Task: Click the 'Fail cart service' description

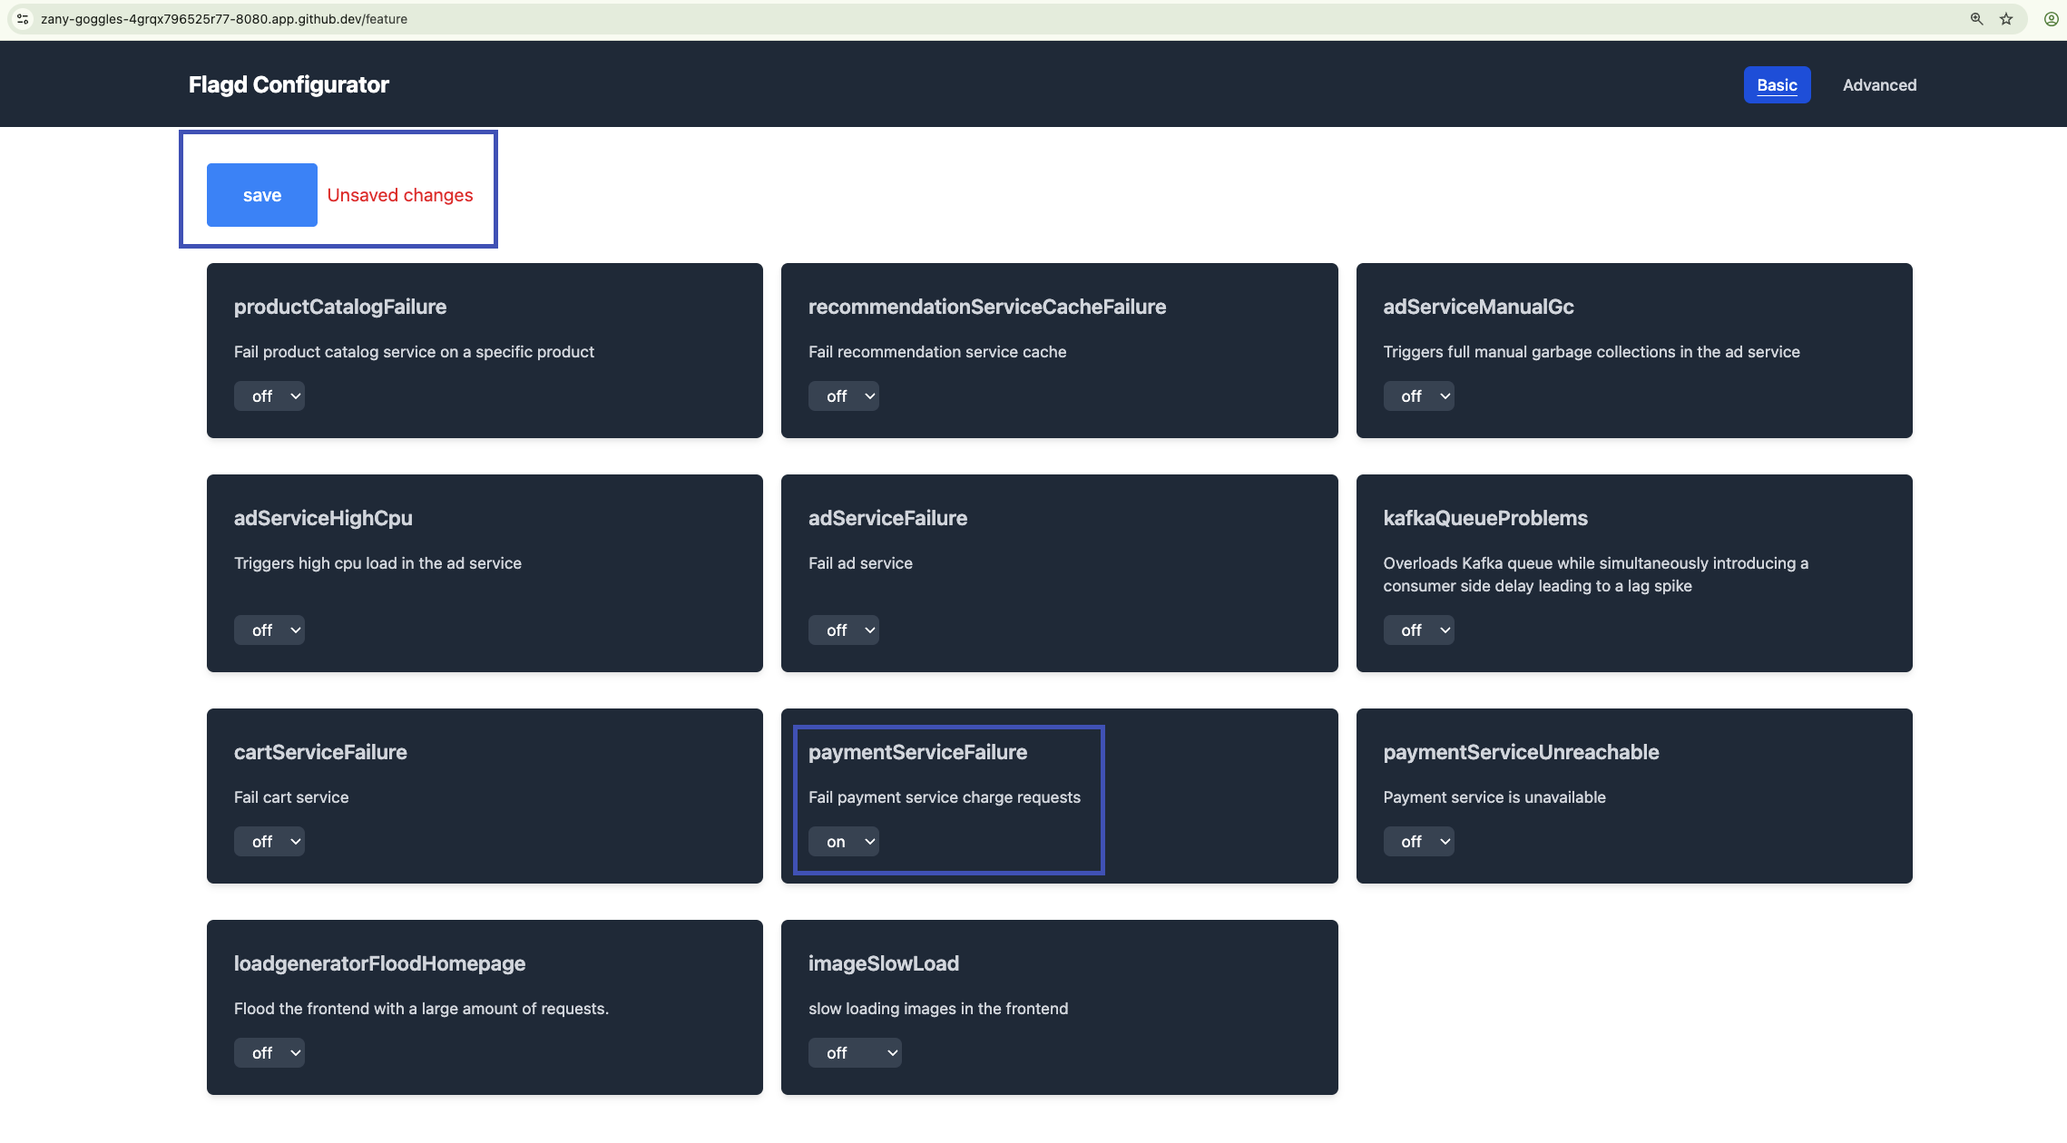Action: pos(291,797)
